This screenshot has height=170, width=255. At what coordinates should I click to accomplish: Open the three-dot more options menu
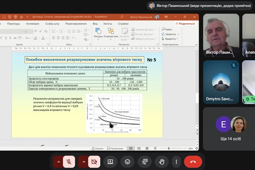pyautogui.click(x=176, y=161)
